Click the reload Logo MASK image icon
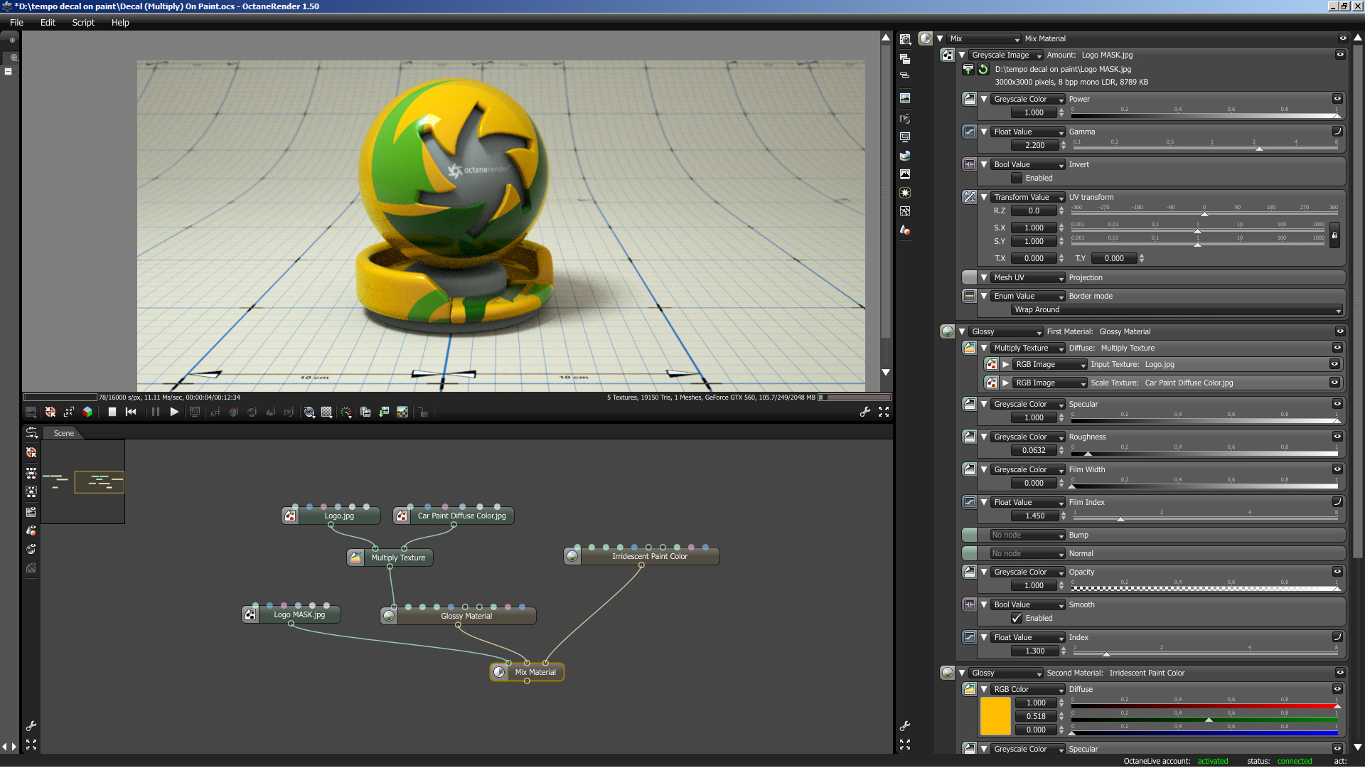 (x=983, y=69)
